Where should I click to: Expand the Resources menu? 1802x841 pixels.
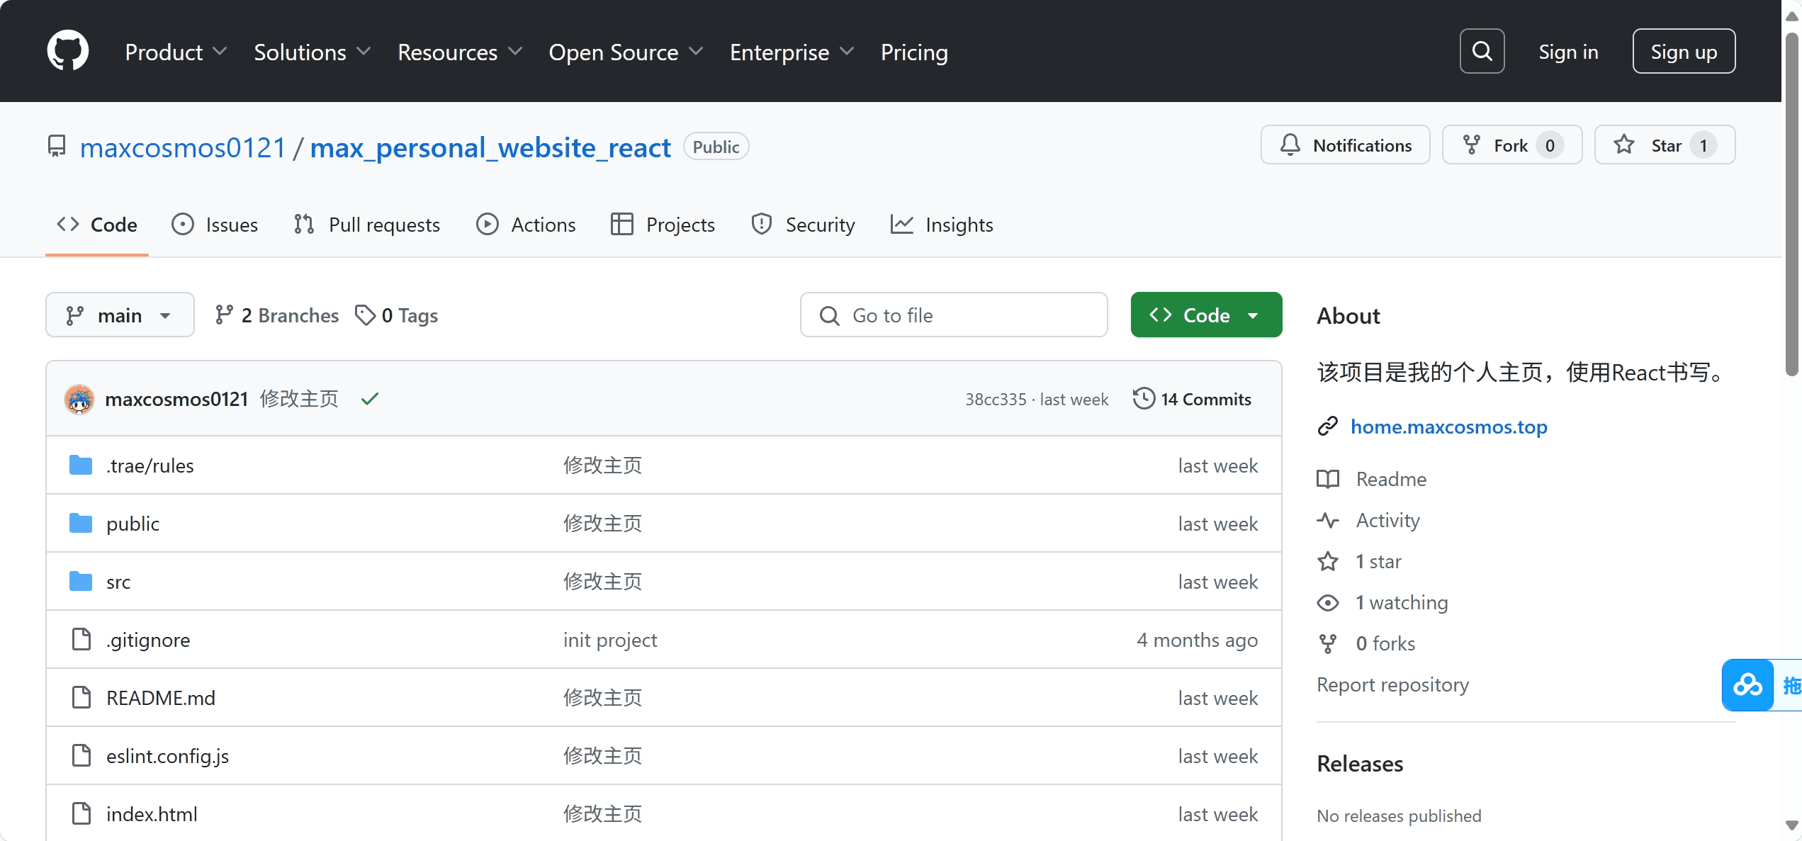point(460,52)
